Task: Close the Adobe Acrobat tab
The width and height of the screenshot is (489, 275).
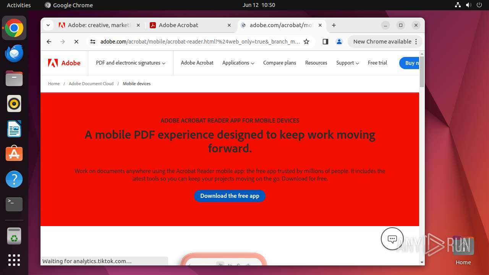Action: point(229,25)
